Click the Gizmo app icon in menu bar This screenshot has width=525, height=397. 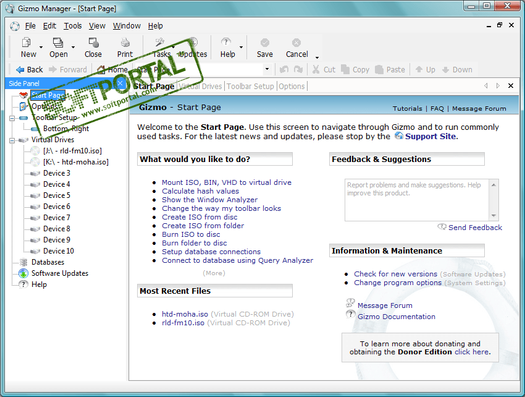pos(15,26)
